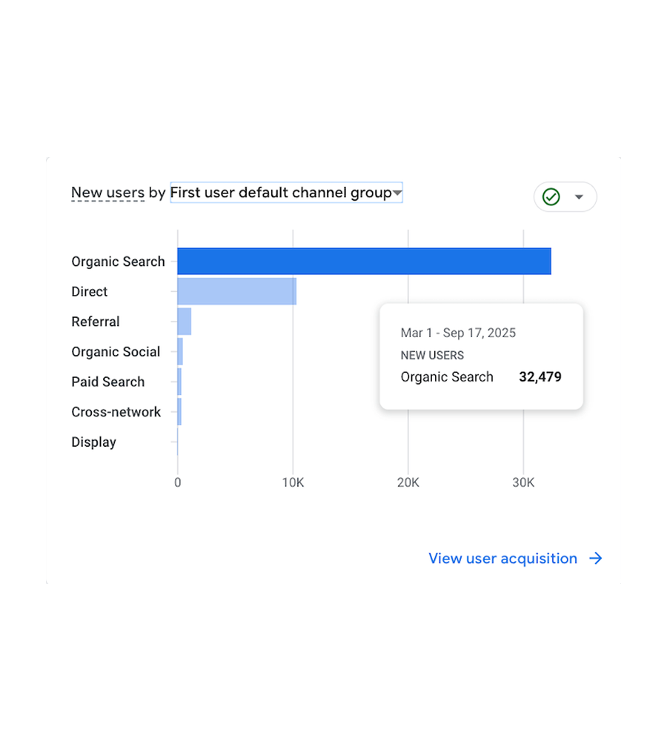This screenshot has width=667, height=741.
Task: Open the First user default channel group dropdown
Action: [287, 193]
